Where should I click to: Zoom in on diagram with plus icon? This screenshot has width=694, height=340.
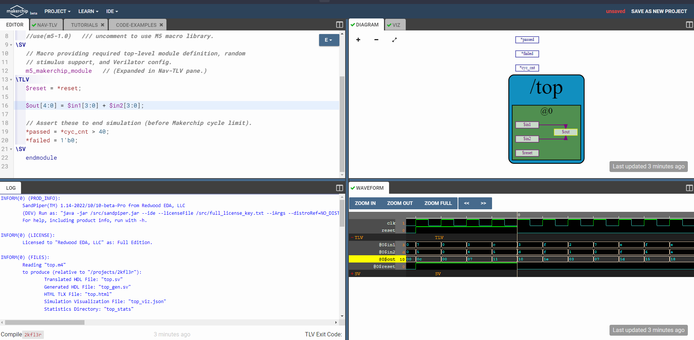358,39
